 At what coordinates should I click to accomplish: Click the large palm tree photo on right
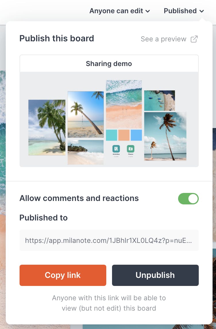165,136
